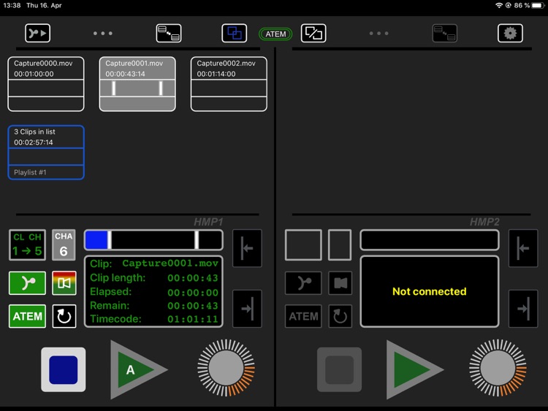Toggle the auto-play mode on HMP2
The width and height of the screenshot is (548, 411).
click(x=303, y=283)
